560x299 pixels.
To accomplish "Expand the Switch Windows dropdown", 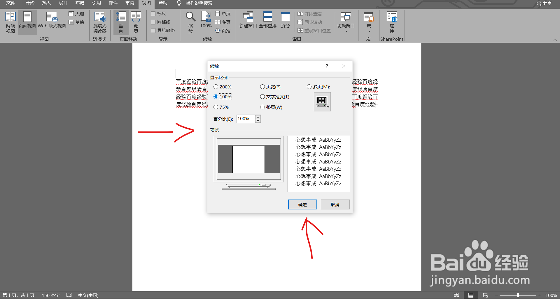I will click(346, 22).
